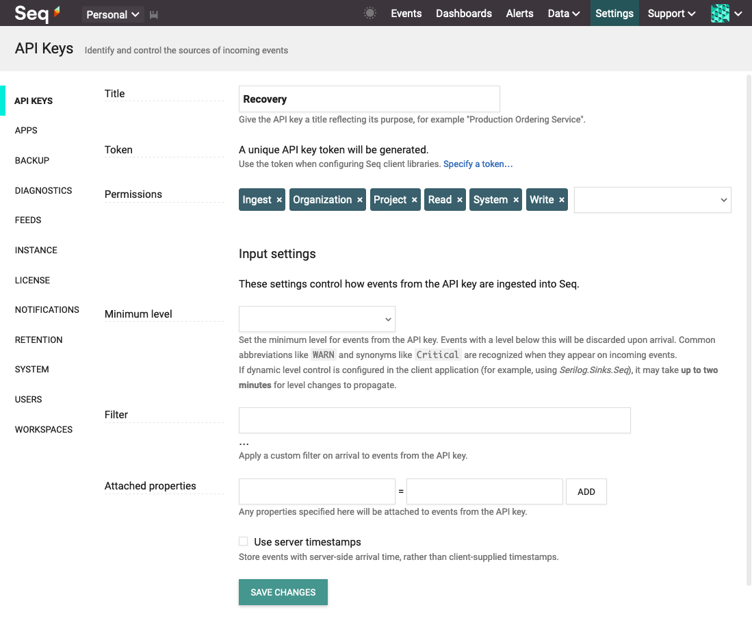This screenshot has width=752, height=625.
Task: Open Dashboards page
Action: coord(464,14)
